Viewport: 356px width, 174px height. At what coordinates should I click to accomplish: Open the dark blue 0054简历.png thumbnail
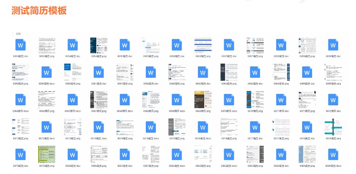99,45
